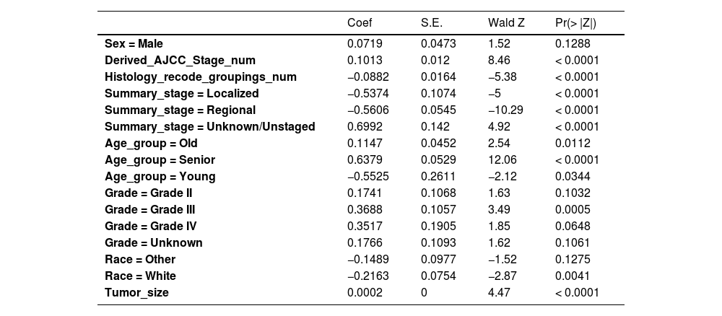Screen dimensions: 722x316
Task: Click the Age_group = Old row label
Action: [151, 144]
